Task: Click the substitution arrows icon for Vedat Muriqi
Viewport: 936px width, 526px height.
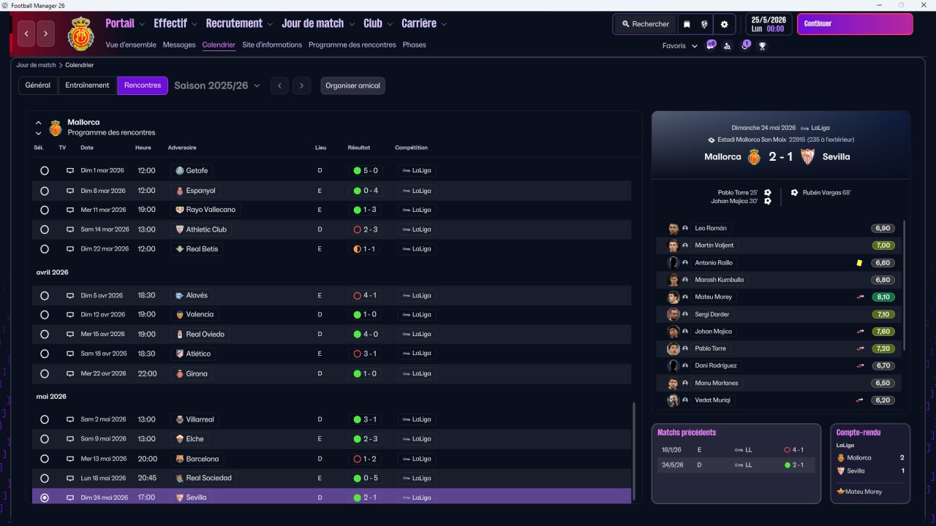Action: pos(861,400)
